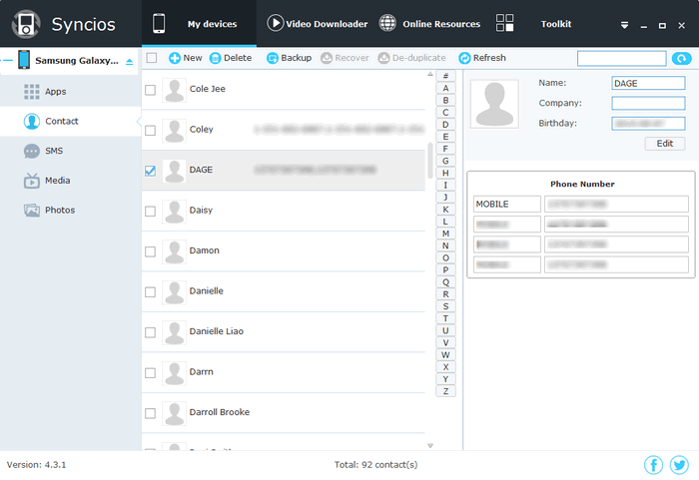
Task: Select the Danielle Liao contact row
Action: point(284,332)
